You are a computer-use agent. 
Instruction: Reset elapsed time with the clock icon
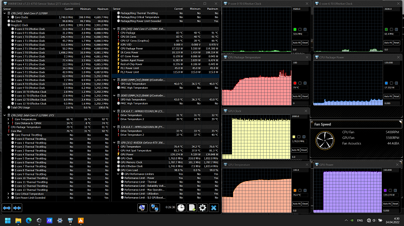point(181,208)
